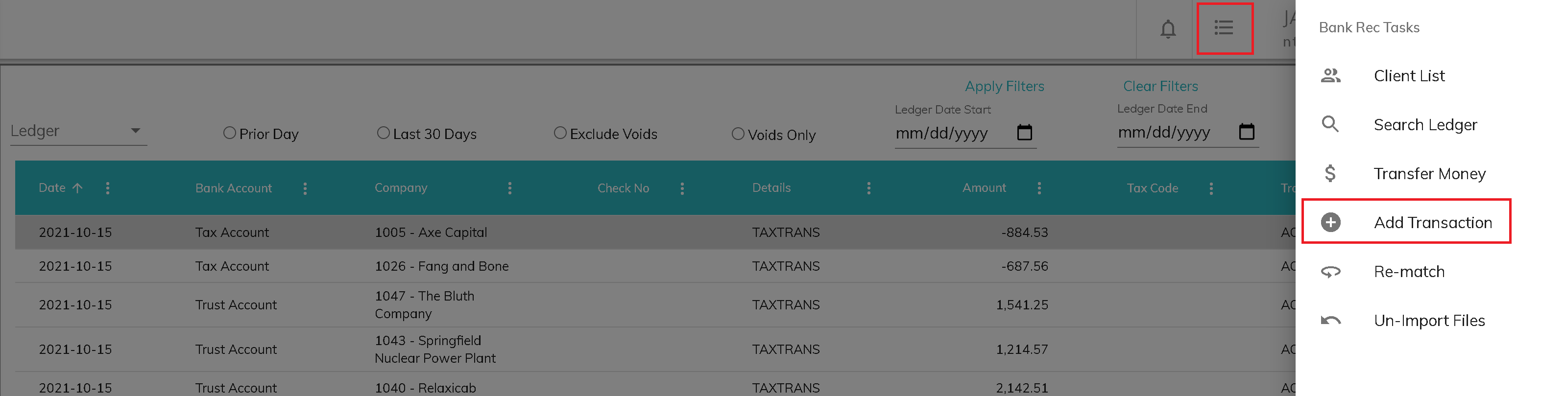This screenshot has height=396, width=1565.
Task: Open Company column three-dot menu
Action: [510, 188]
